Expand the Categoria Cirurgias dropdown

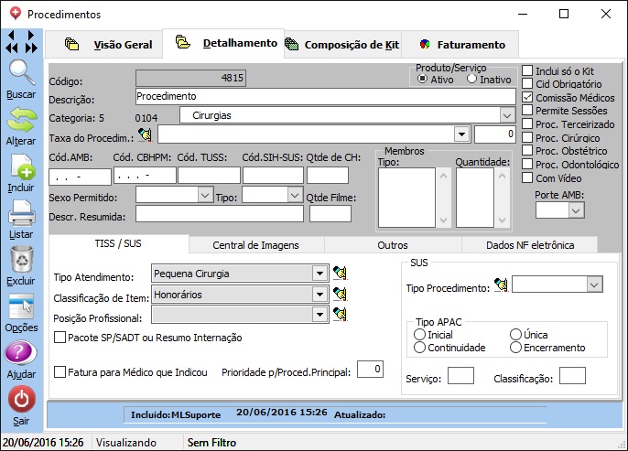coord(507,115)
